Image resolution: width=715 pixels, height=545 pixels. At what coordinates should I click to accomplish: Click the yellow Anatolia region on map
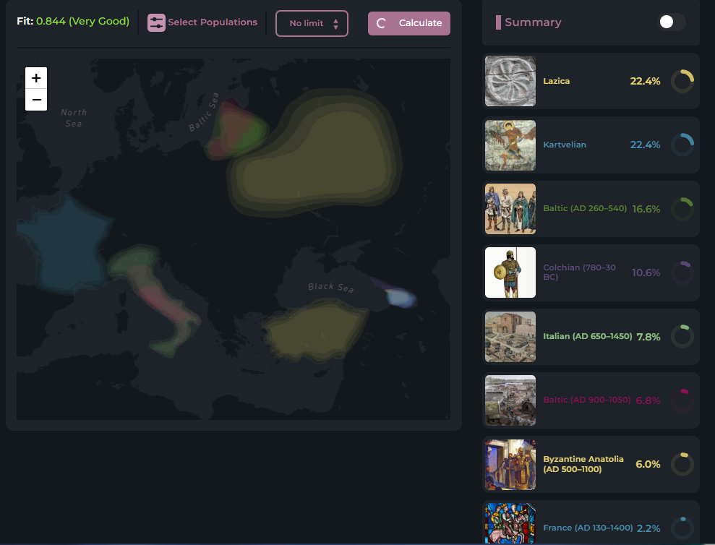point(314,329)
